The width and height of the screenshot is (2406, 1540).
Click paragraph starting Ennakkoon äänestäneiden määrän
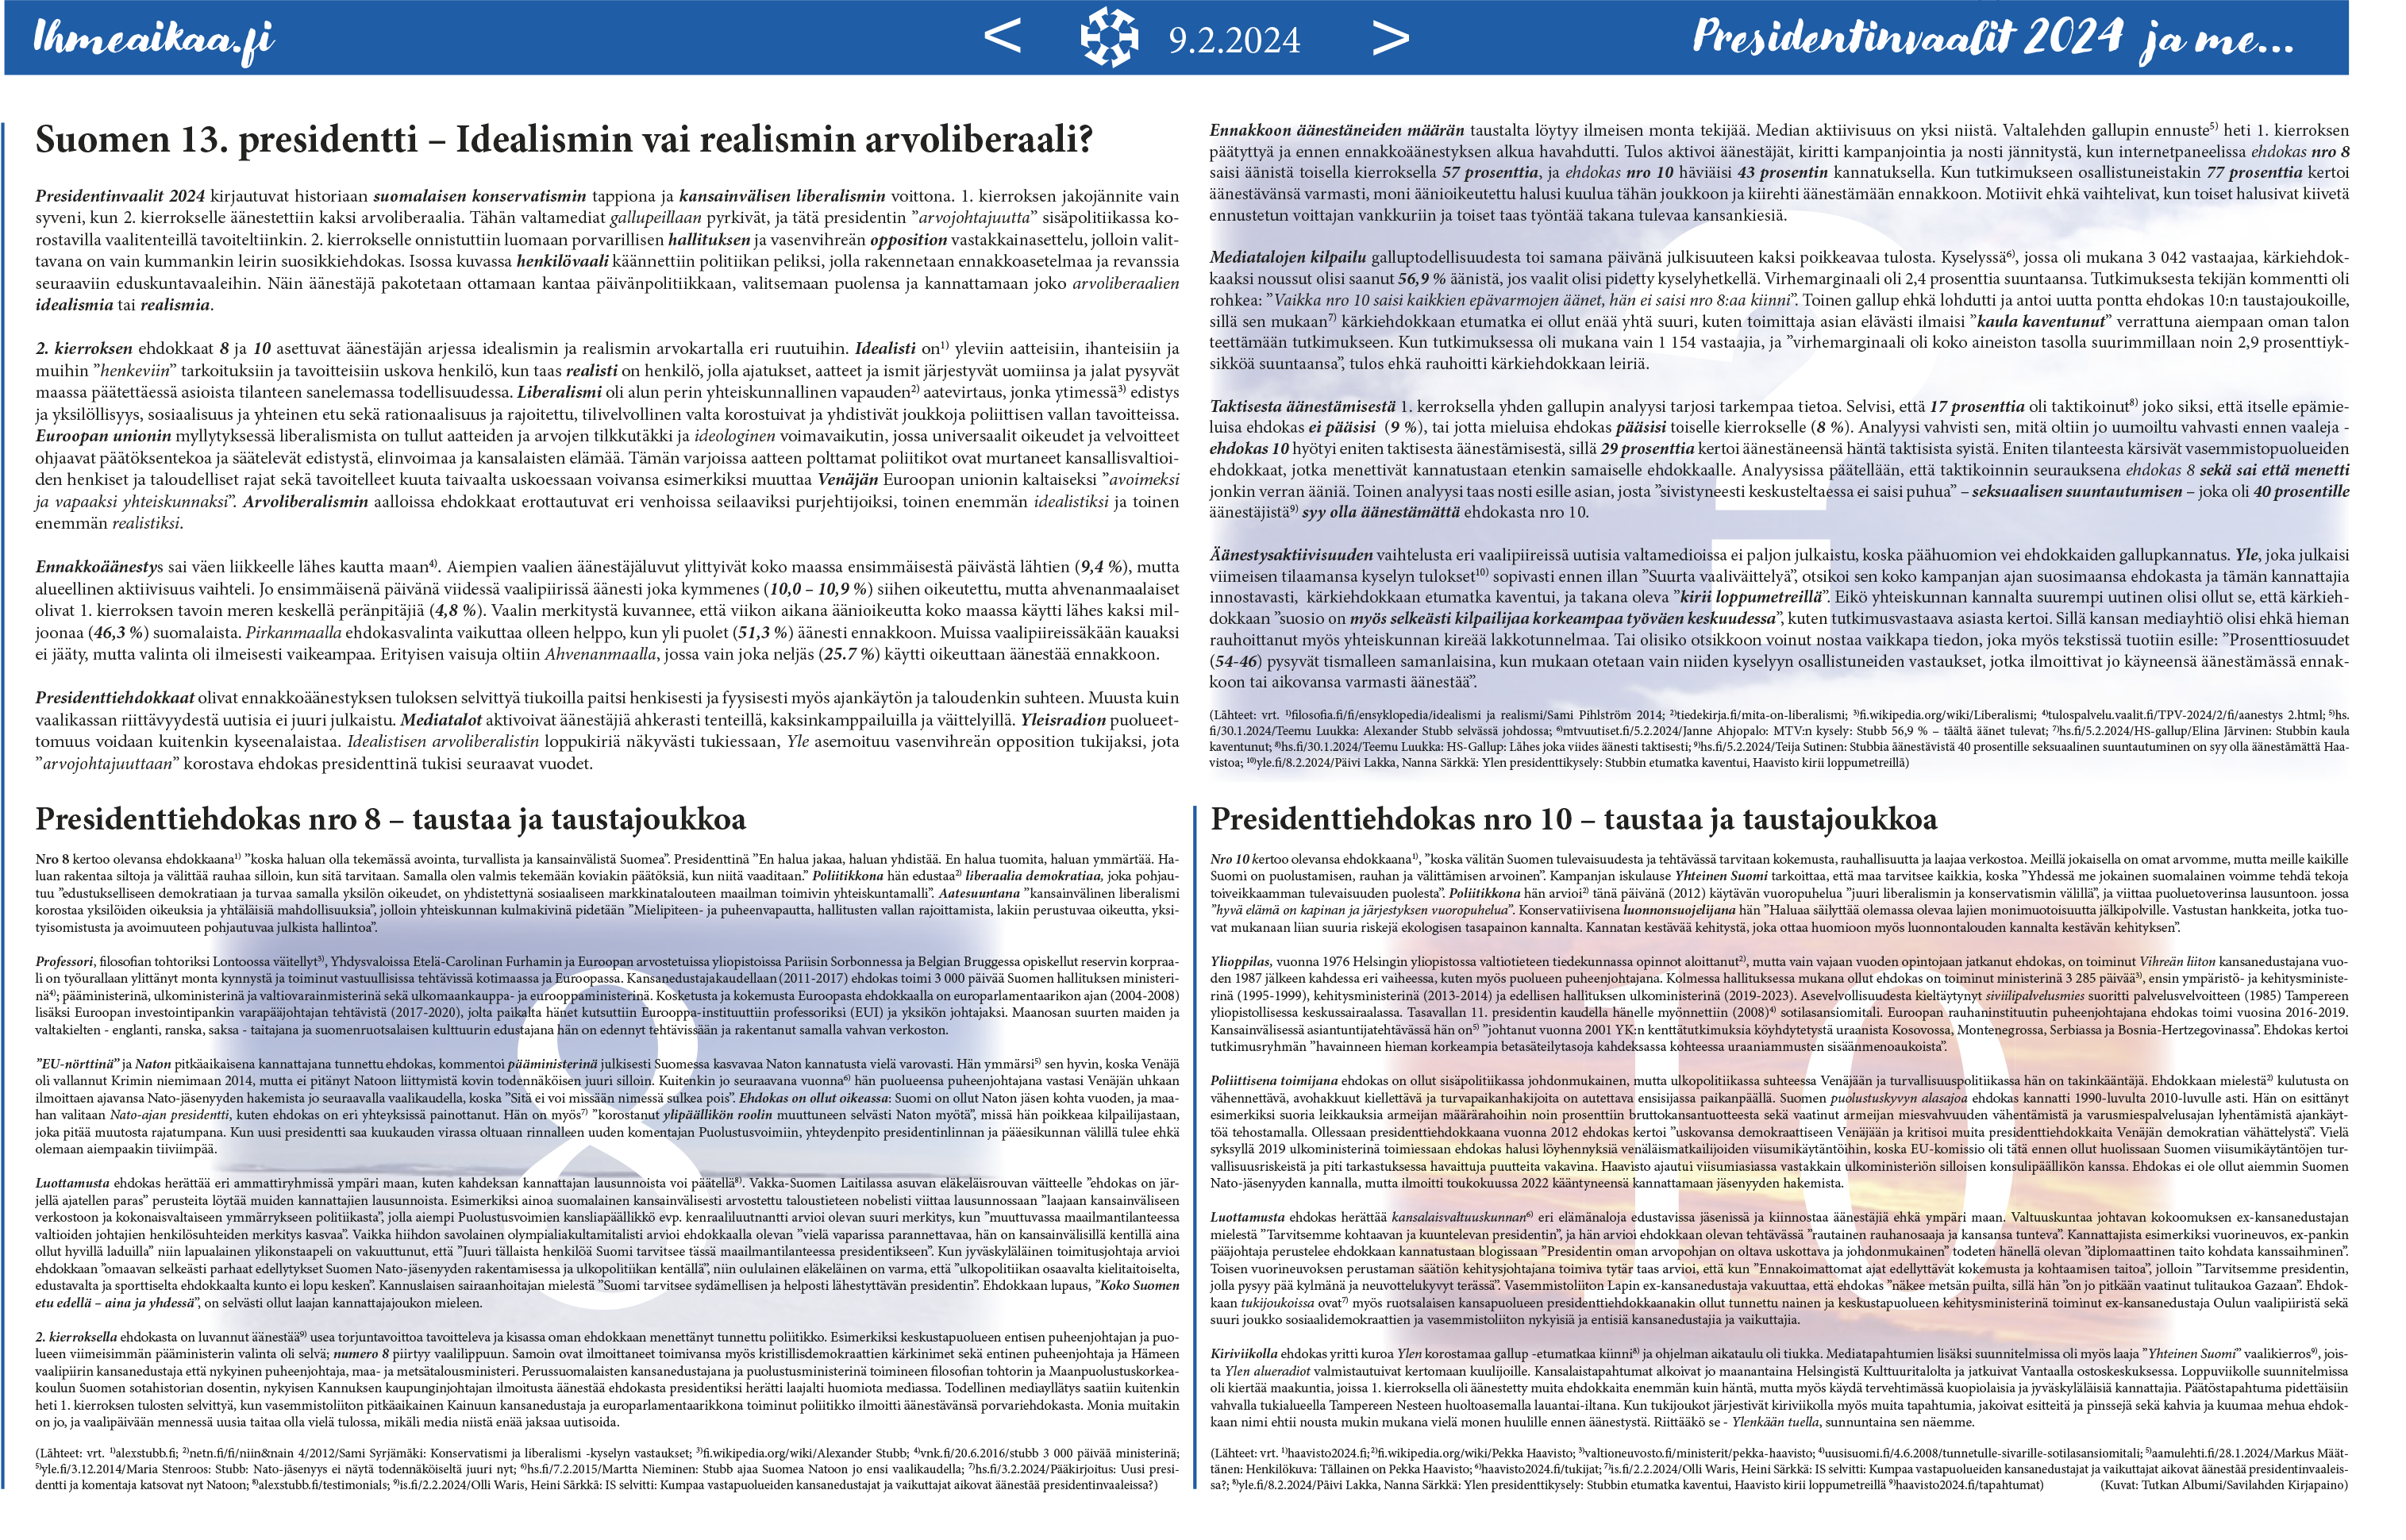point(1778,172)
